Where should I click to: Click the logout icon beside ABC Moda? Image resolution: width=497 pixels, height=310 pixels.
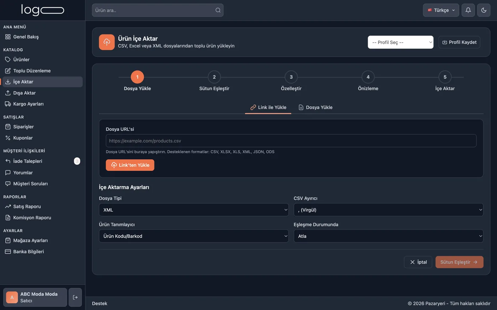tap(75, 297)
